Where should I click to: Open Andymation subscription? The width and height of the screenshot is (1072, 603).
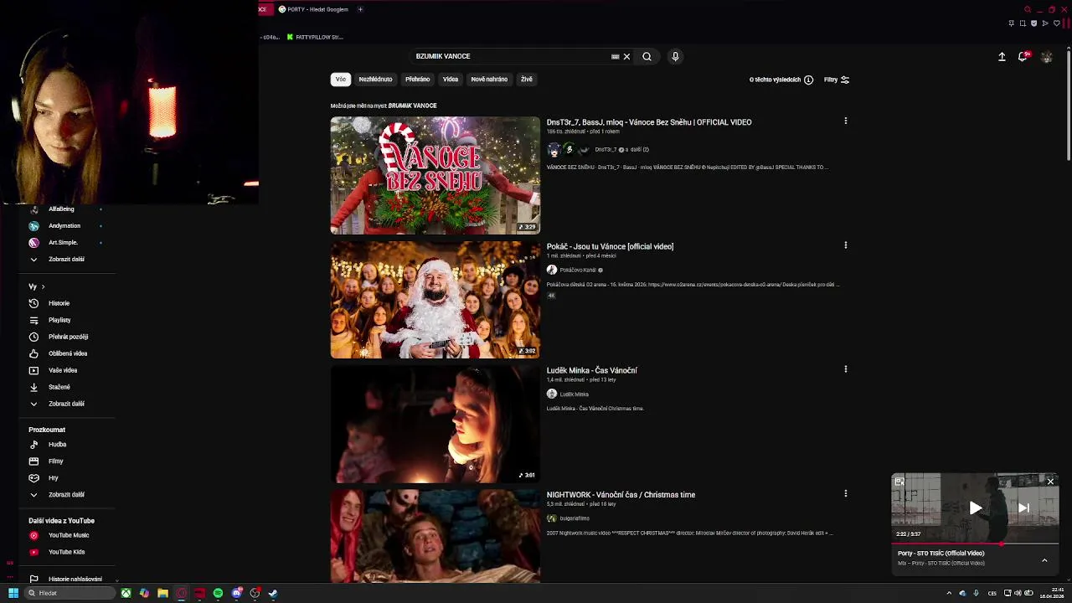[65, 225]
